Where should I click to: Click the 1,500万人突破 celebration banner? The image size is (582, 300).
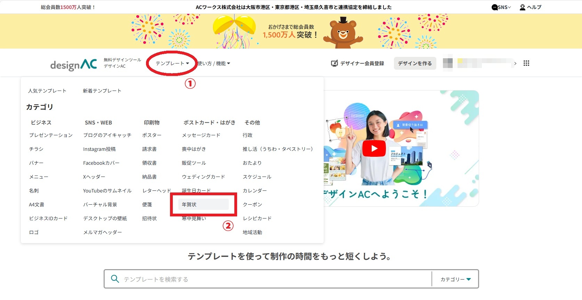tap(291, 31)
